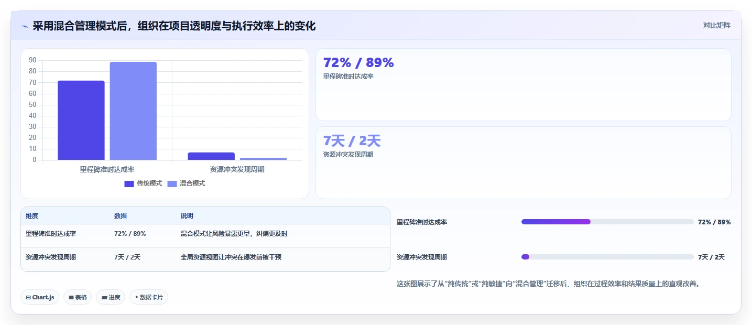Screen dimensions: 752x325
Task: Click x-axis label 资源冲突发现周期 in chart
Action: (237, 170)
